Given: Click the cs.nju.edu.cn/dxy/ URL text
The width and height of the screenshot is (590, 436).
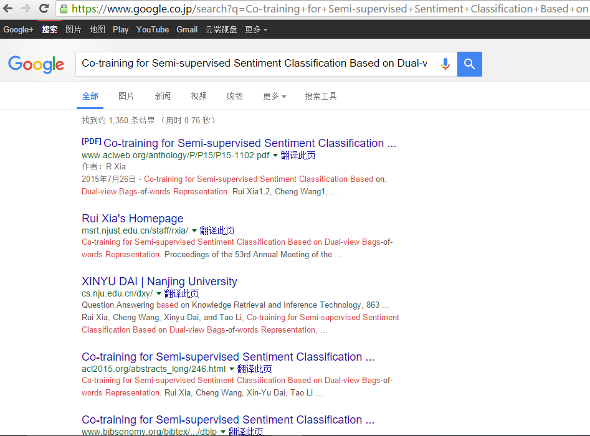Looking at the screenshot, I should click(117, 293).
